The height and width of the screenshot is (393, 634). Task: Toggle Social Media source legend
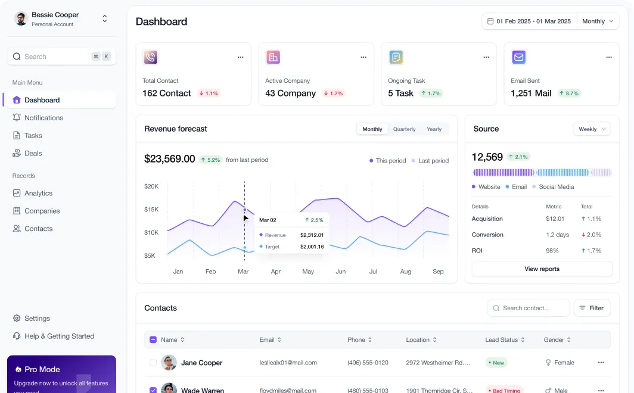click(553, 186)
